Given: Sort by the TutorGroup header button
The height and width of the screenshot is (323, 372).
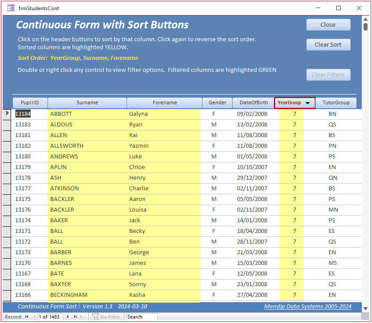Looking at the screenshot, I should click(x=336, y=102).
